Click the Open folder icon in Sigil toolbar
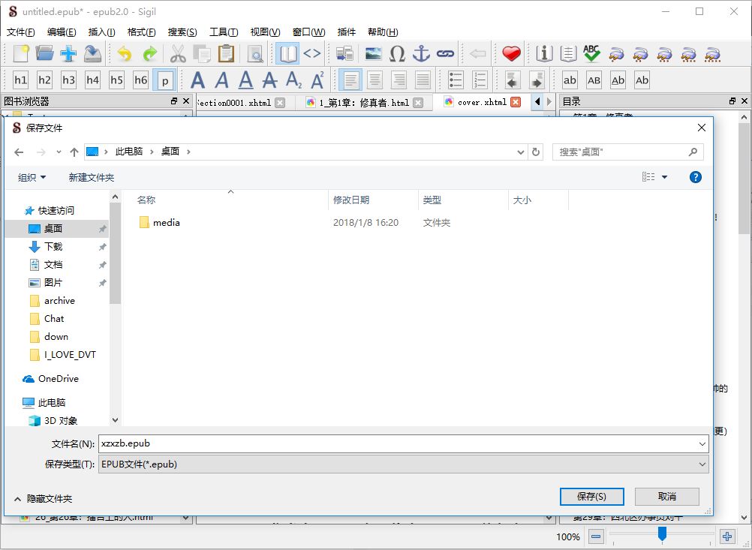This screenshot has width=752, height=550. (x=44, y=54)
